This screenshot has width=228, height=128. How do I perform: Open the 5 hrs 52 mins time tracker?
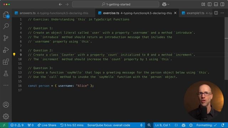[72, 125]
